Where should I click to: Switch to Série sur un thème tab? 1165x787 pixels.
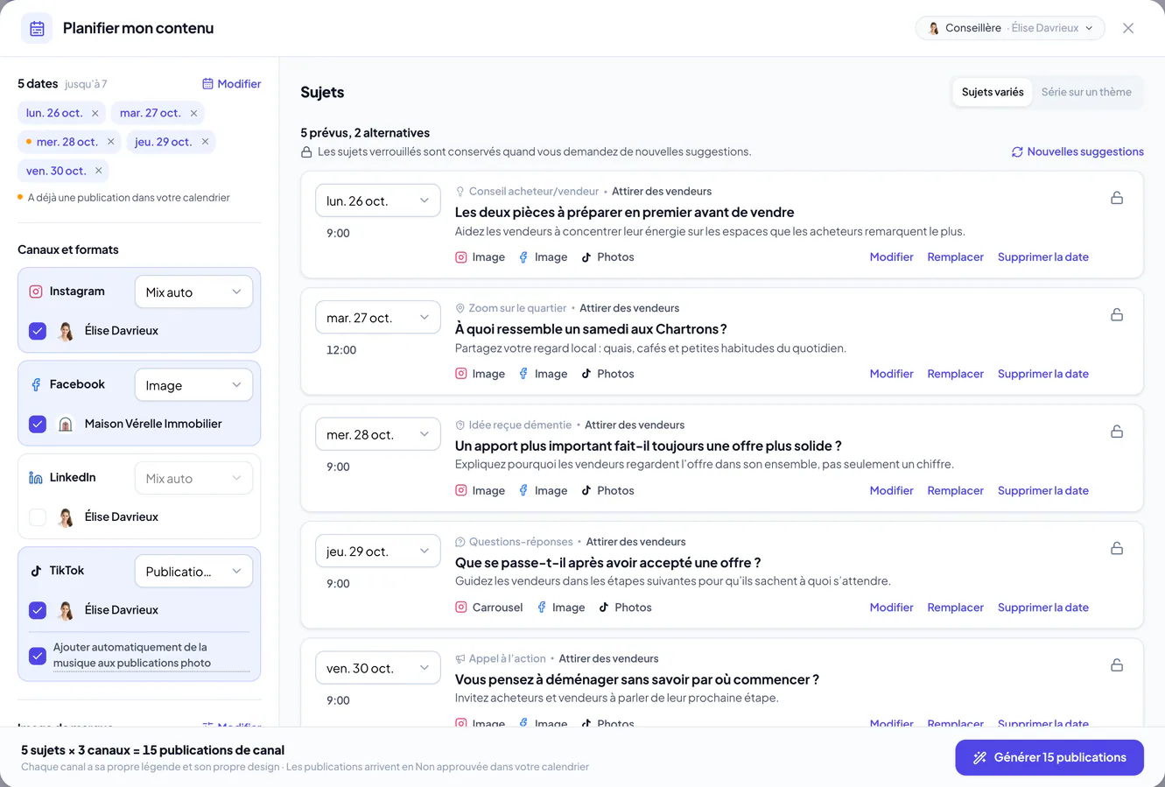(1086, 92)
